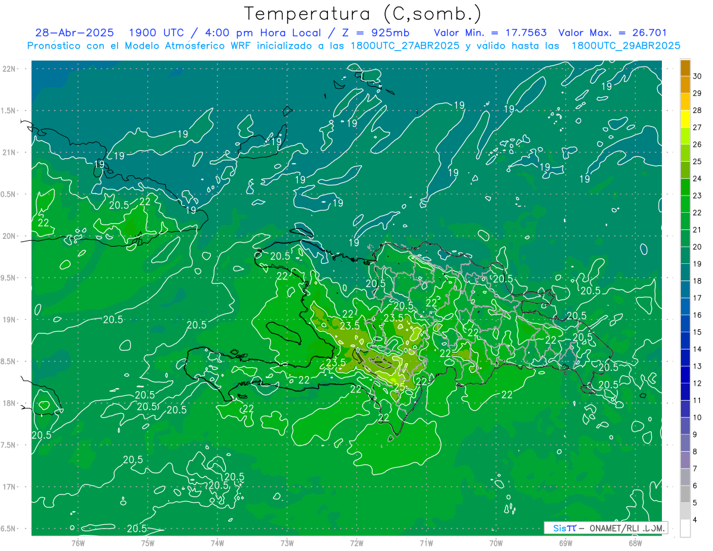Click the 17N latitude axis label
The height and width of the screenshot is (551, 713).
click(10, 487)
